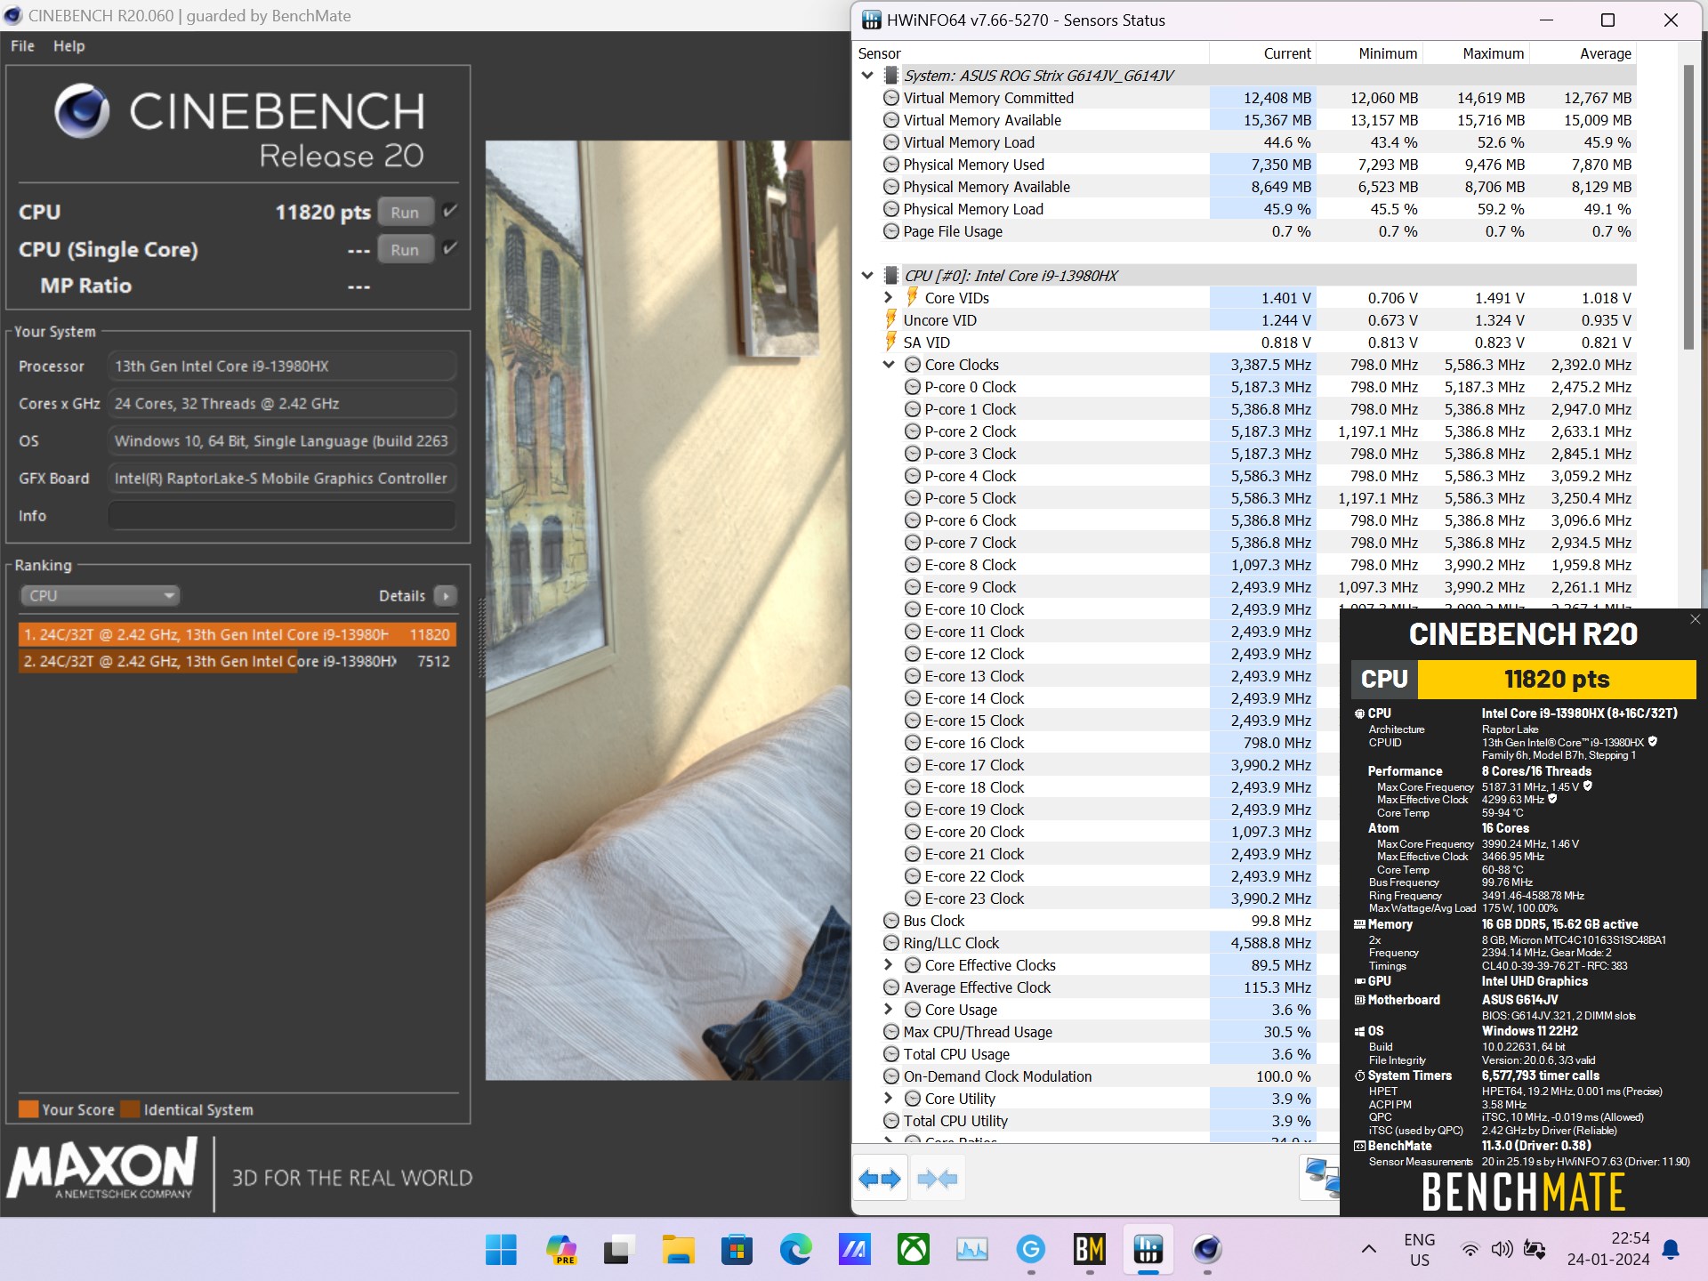Toggle the CPU (Single Core) test checkbox

(x=450, y=248)
